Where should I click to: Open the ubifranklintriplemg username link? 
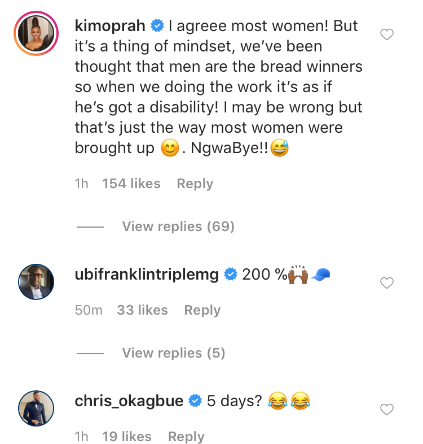click(147, 275)
